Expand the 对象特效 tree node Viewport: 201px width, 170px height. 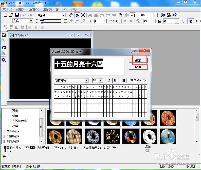(x=4, y=136)
